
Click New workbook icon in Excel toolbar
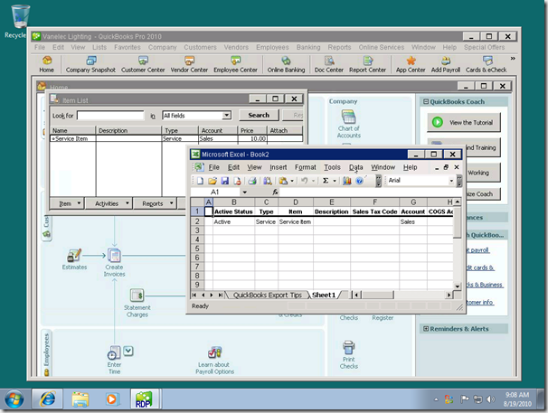click(200, 181)
